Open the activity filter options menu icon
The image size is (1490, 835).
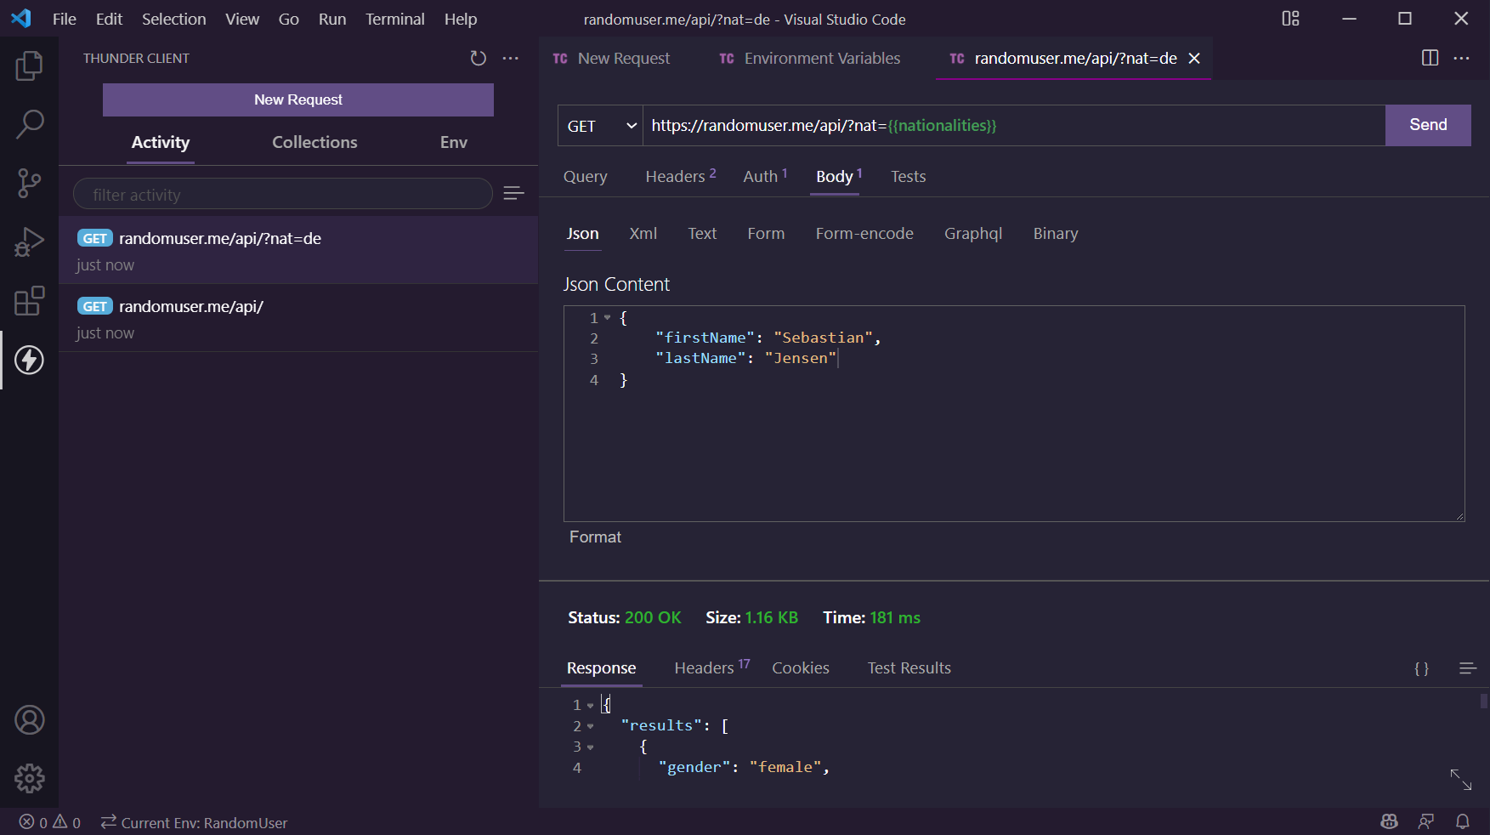tap(513, 194)
